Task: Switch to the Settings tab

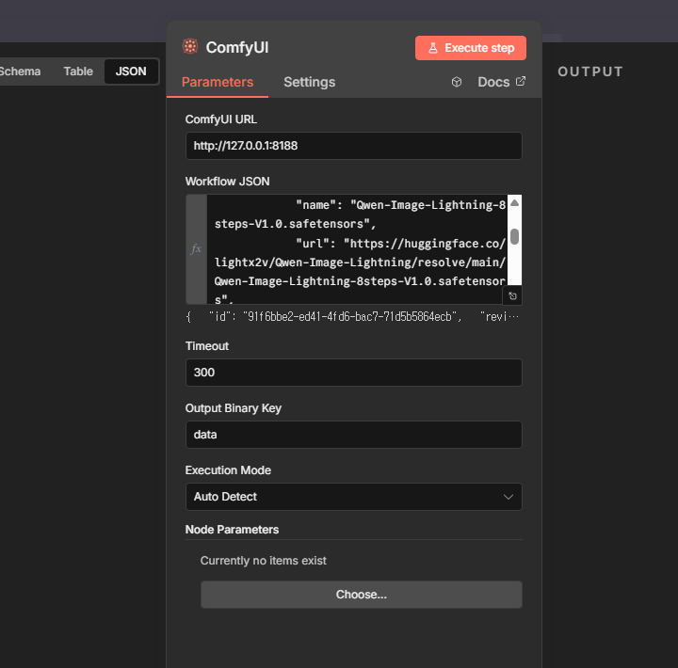Action: coord(309,82)
